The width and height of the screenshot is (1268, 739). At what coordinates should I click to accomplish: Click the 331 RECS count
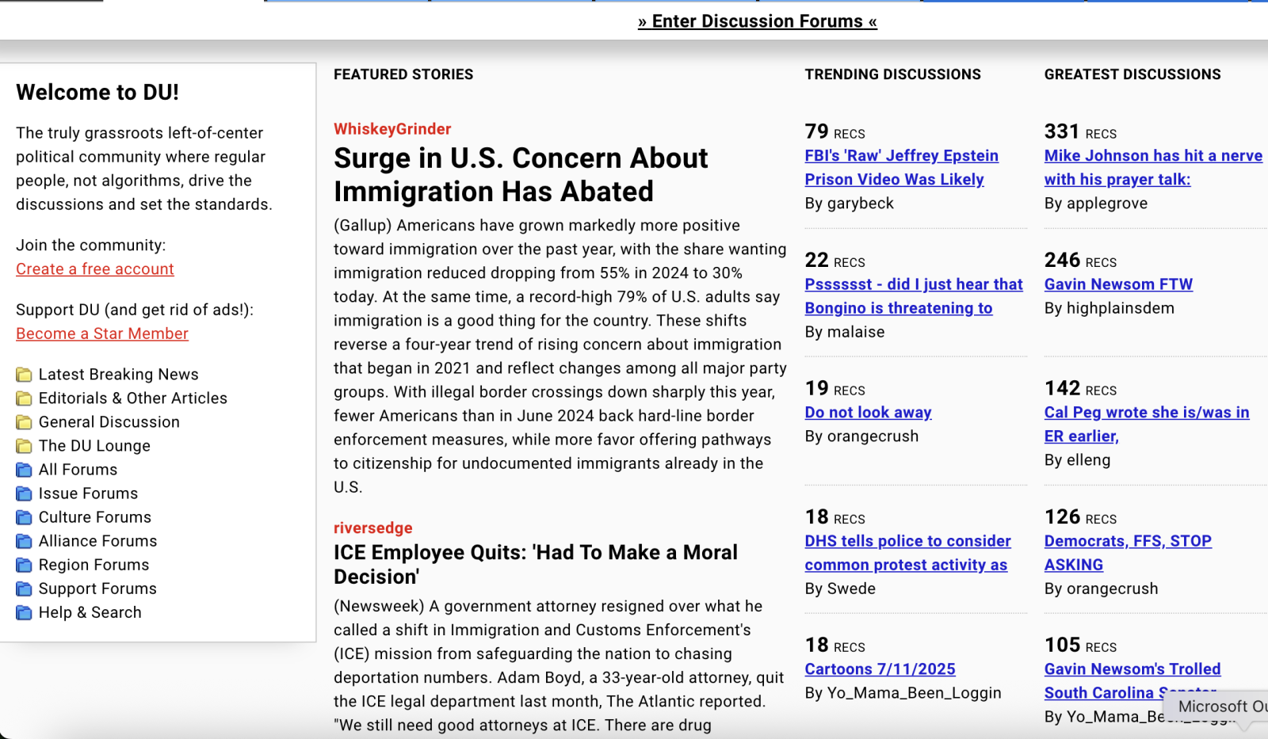coord(1081,131)
